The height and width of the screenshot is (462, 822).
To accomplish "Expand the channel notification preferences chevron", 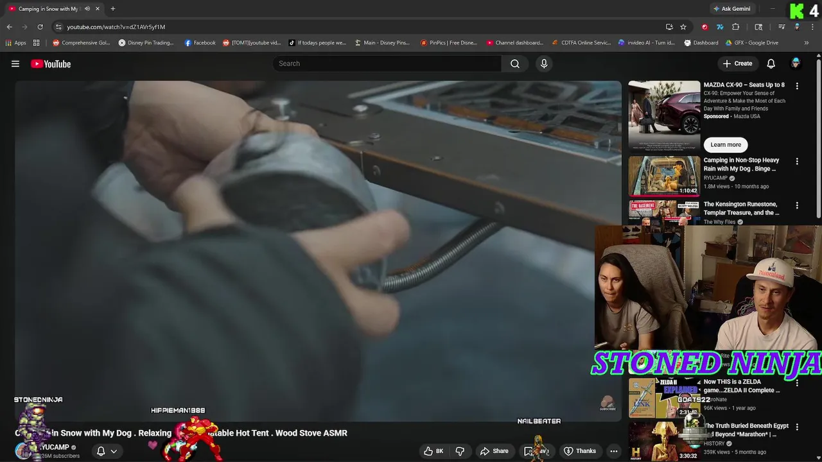I will (114, 451).
